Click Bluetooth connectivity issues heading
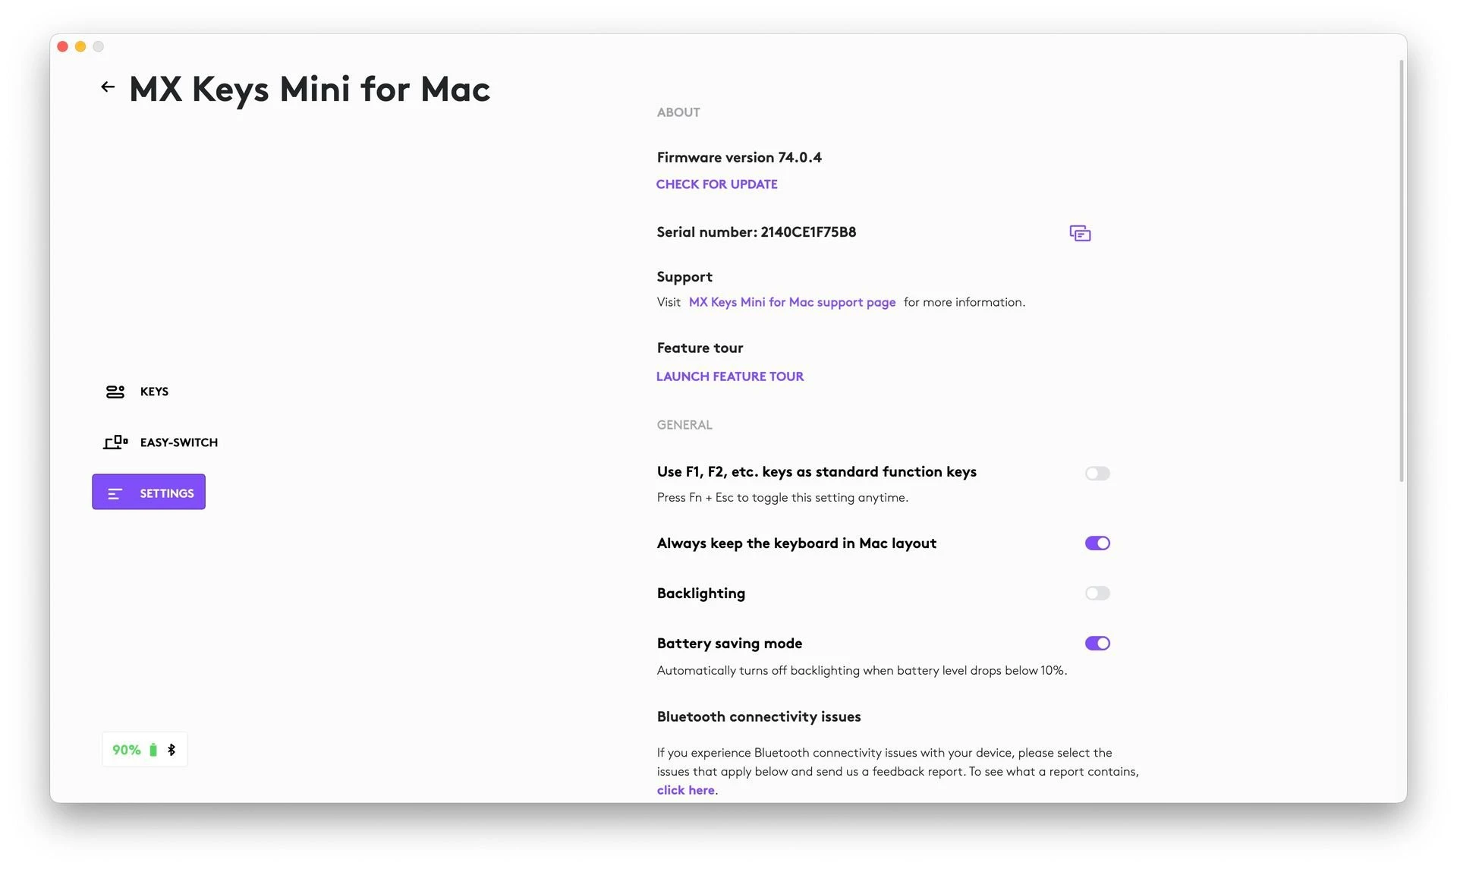1457x869 pixels. 759,717
